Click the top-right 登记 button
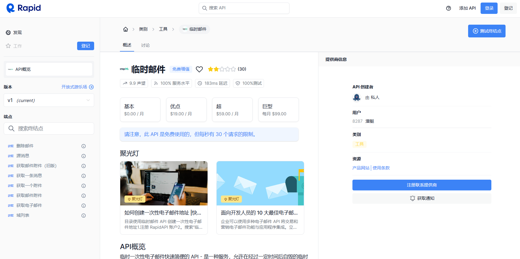 tap(508, 8)
